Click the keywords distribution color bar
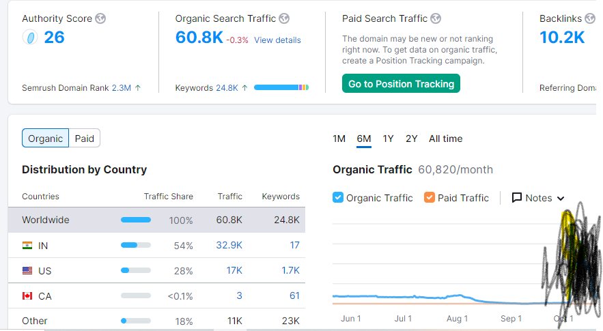This screenshot has height=331, width=603. [281, 87]
